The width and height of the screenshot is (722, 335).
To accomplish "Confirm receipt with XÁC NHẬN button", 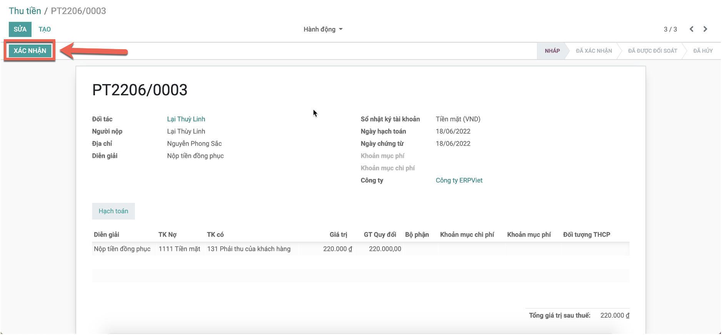I will [30, 51].
